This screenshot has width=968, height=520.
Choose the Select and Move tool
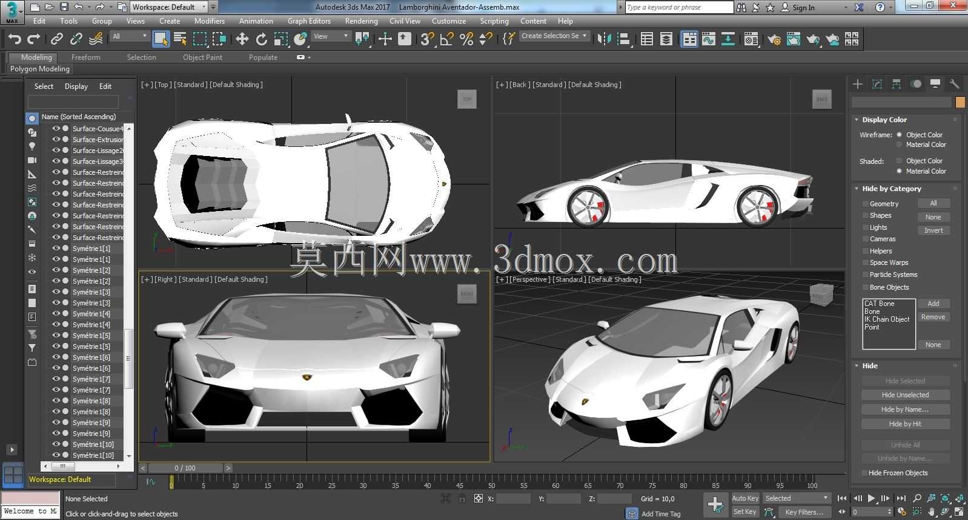point(242,39)
